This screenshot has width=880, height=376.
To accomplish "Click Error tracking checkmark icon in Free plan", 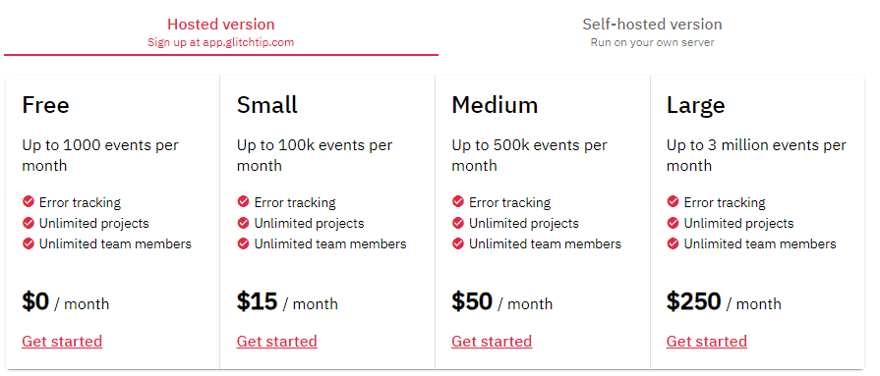I will pos(29,201).
